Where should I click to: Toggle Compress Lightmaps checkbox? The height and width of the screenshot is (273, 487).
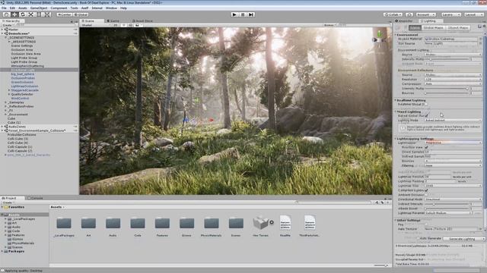coord(426,190)
